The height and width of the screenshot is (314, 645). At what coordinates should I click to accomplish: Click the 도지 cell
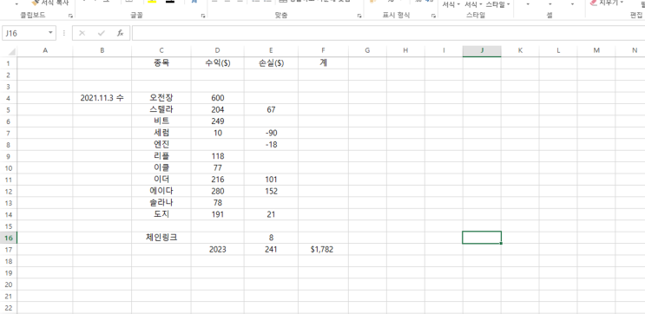coord(161,214)
